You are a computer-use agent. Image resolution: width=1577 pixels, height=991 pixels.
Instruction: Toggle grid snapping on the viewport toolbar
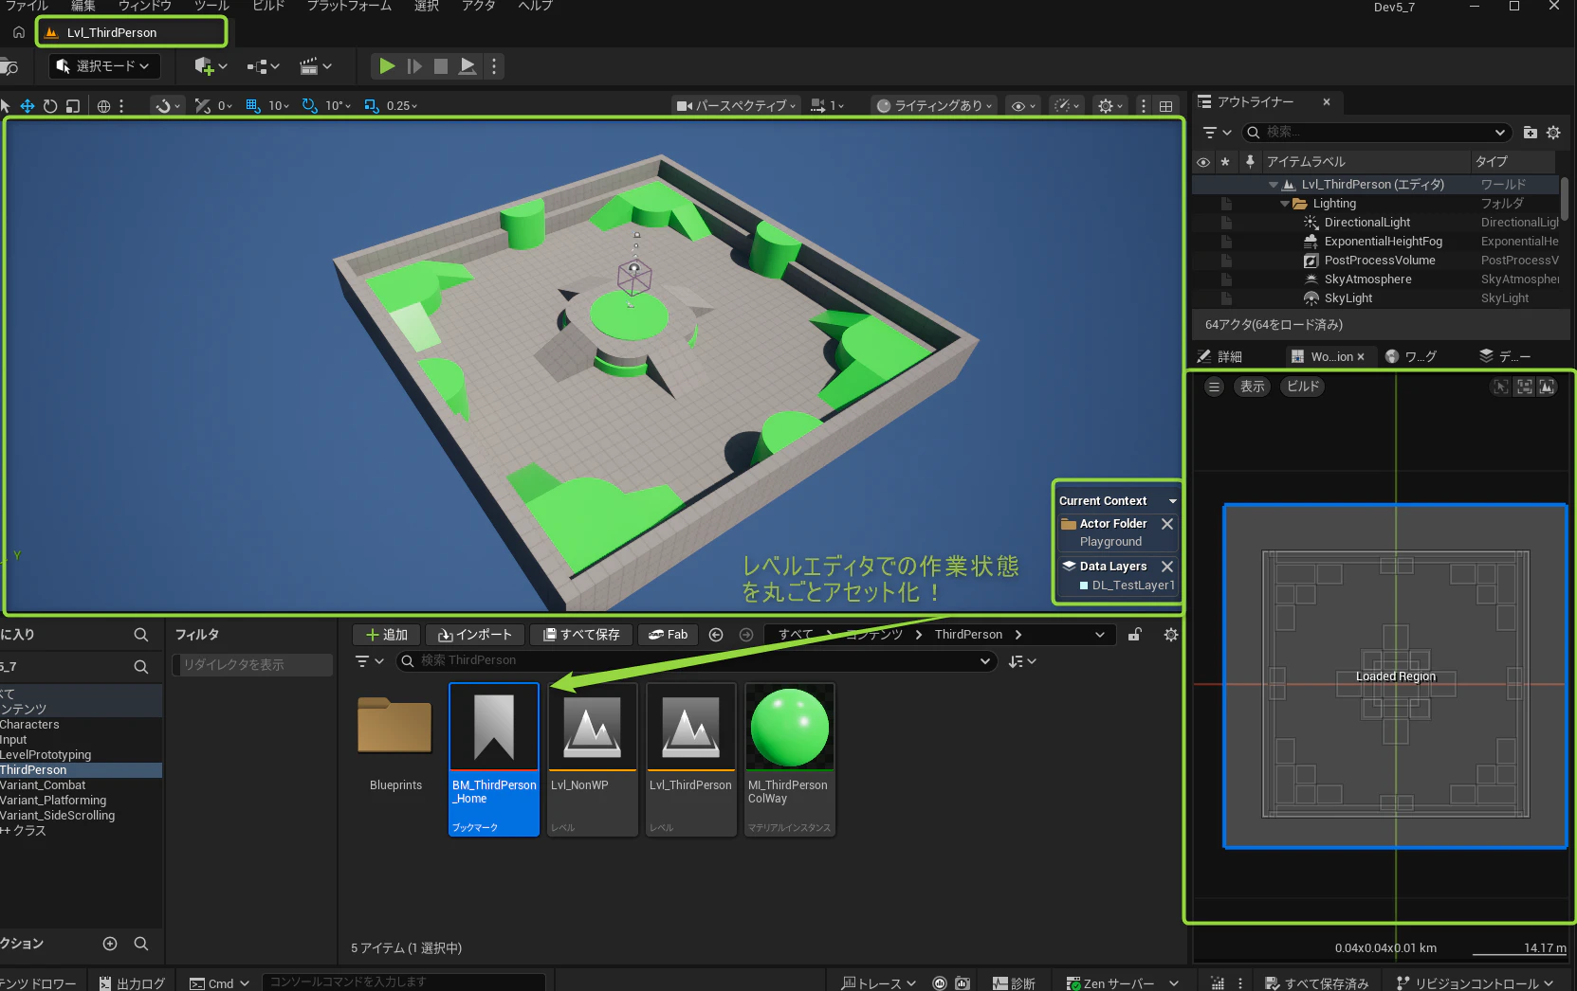(x=253, y=106)
